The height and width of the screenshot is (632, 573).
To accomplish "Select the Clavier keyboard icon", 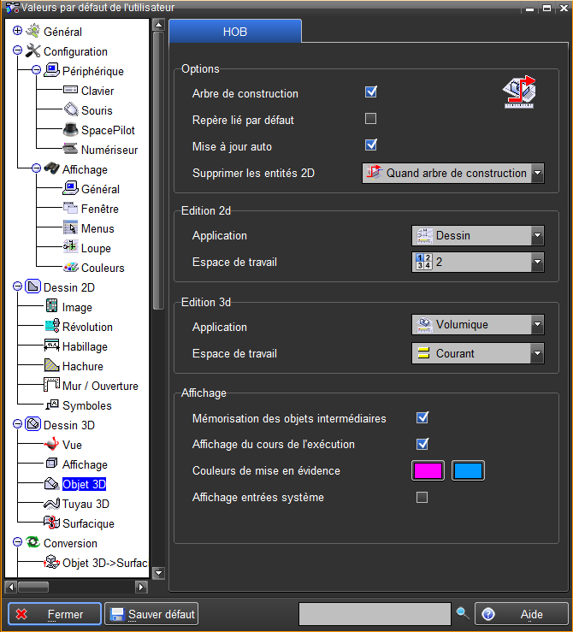I will 70,91.
